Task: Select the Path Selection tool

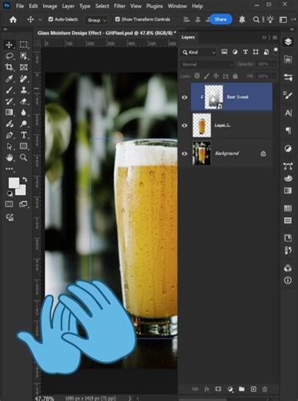Action: (9, 147)
